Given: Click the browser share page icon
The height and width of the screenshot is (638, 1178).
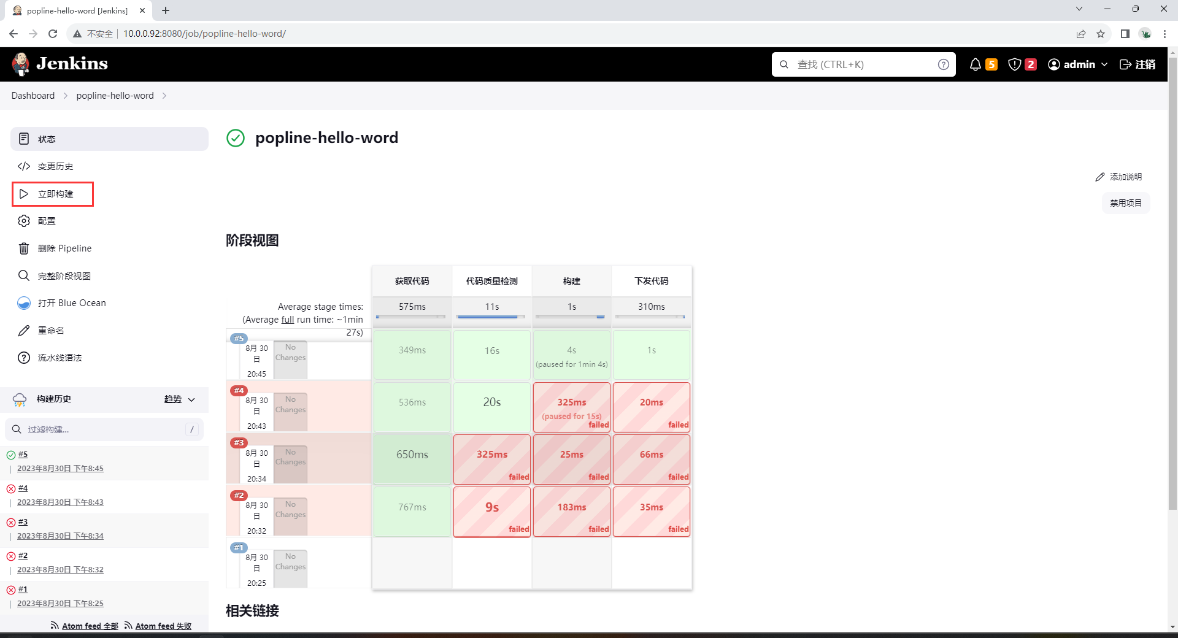Looking at the screenshot, I should [1081, 34].
